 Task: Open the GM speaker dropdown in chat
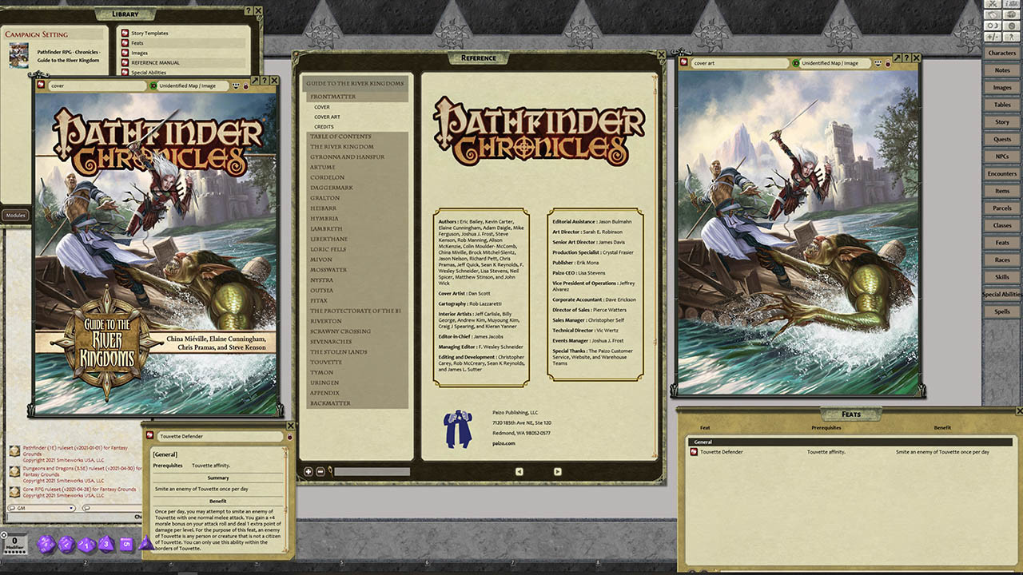click(x=42, y=508)
